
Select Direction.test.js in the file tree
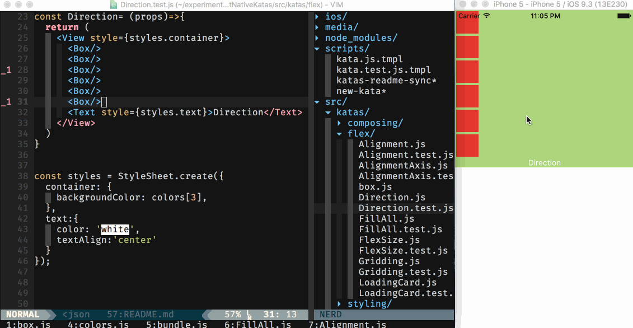click(406, 208)
